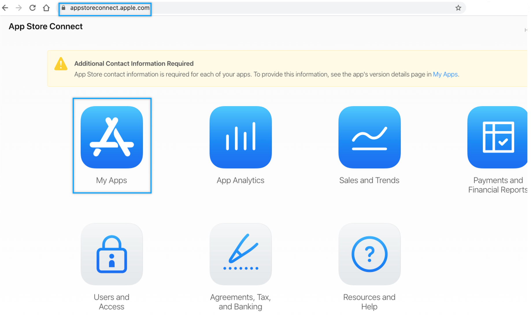Screen dimensions: 531x327
Task: Click the browser home button
Action: coord(46,8)
